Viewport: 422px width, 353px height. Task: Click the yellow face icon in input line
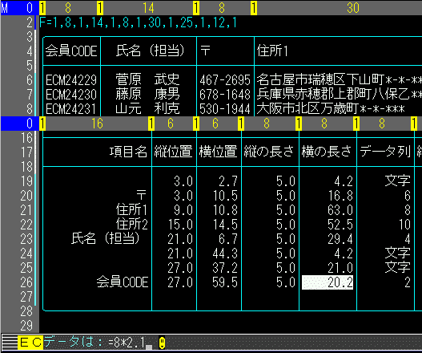coord(162,343)
